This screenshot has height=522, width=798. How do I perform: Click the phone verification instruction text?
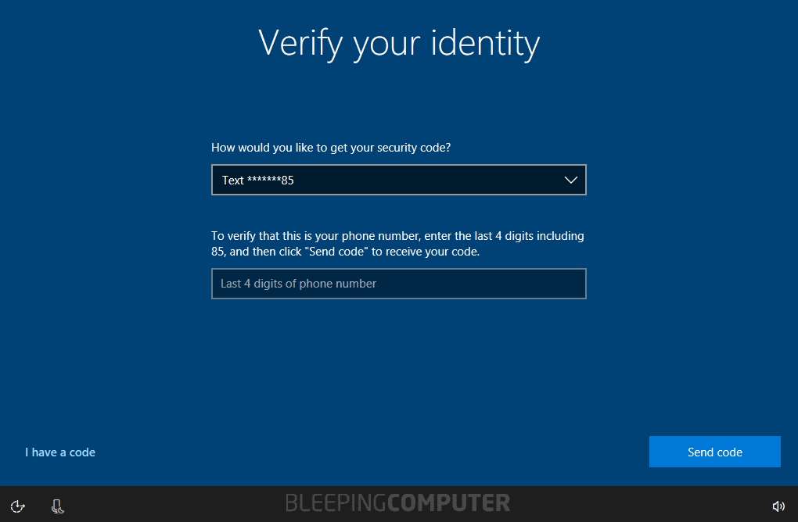[398, 243]
